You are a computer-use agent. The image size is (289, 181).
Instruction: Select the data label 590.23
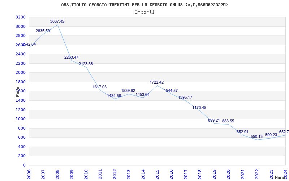271,135
